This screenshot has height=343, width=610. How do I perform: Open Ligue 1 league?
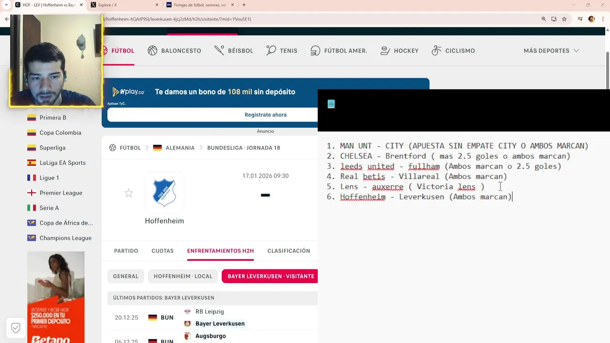click(49, 178)
